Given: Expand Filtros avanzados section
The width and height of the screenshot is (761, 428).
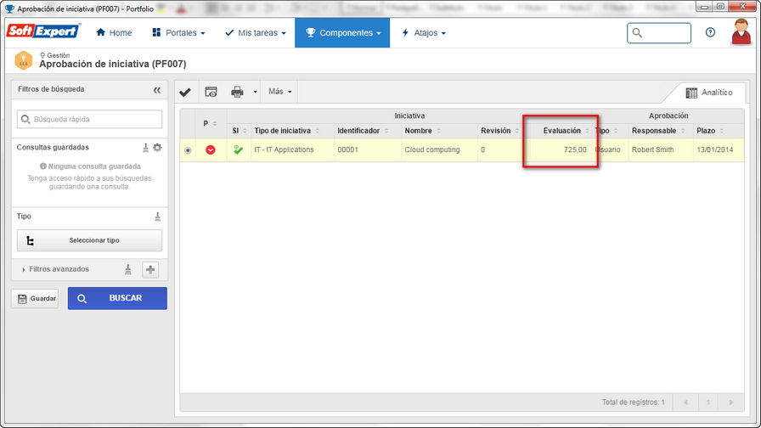Looking at the screenshot, I should pos(55,269).
